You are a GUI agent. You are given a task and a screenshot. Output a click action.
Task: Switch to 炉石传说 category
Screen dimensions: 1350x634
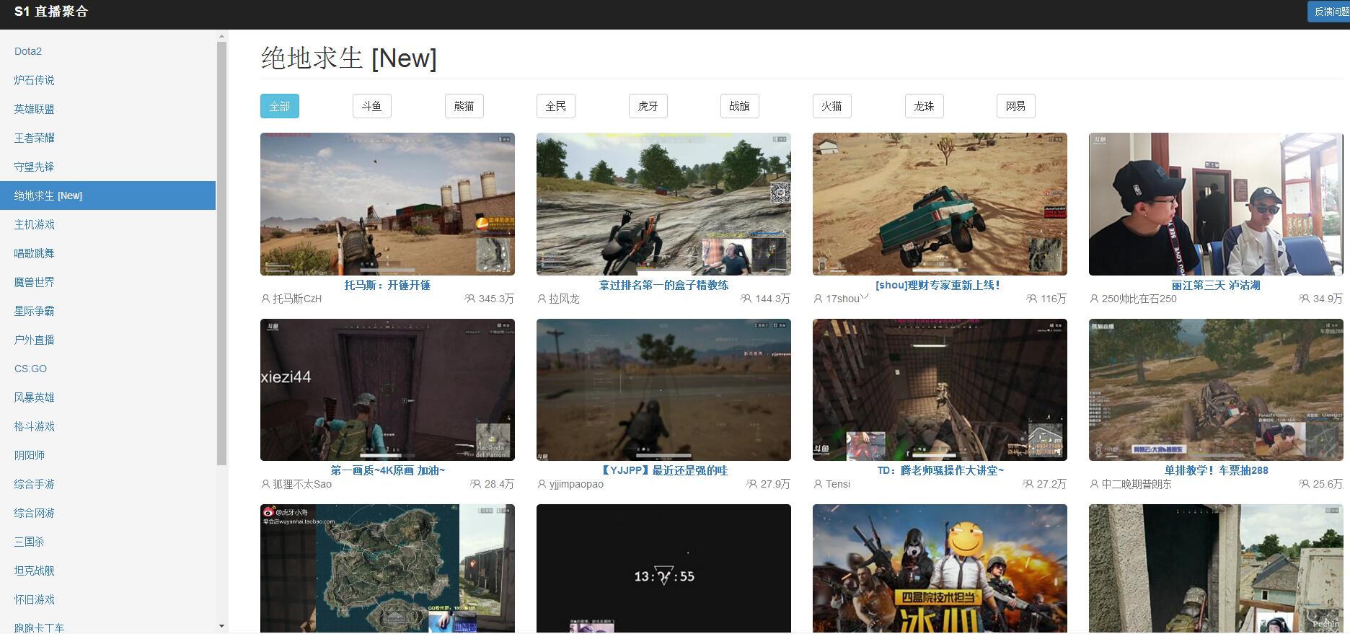click(34, 80)
